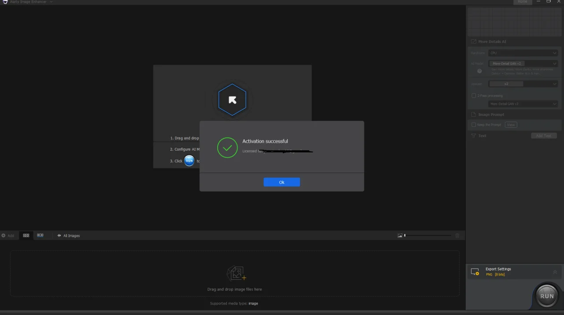Click the Aiarty app logo icon

5,2
